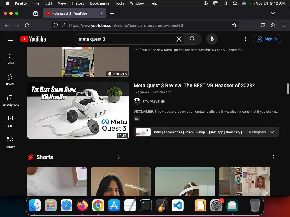Open a new tab with plus
The width and height of the screenshot is (290, 217).
(x=112, y=14)
